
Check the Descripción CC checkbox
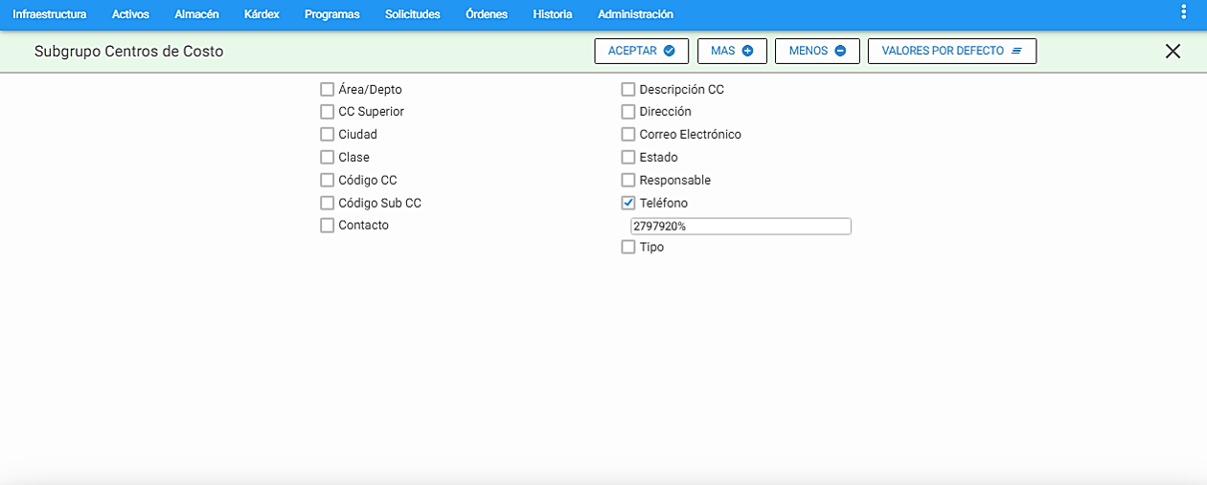point(628,89)
